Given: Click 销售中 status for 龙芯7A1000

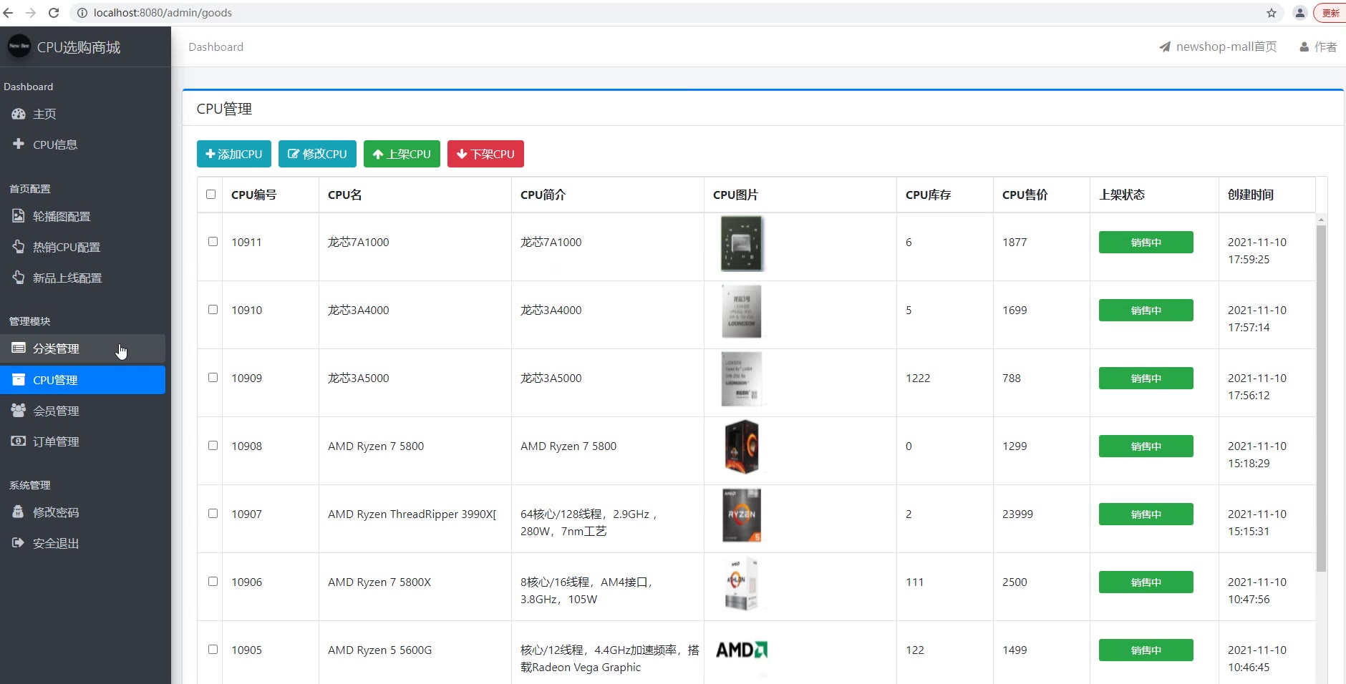Looking at the screenshot, I should coord(1146,242).
